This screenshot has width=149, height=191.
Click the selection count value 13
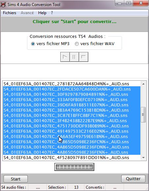[x=76, y=187]
